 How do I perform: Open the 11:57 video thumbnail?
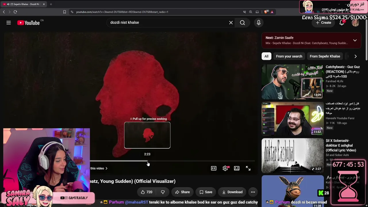pos(293,119)
